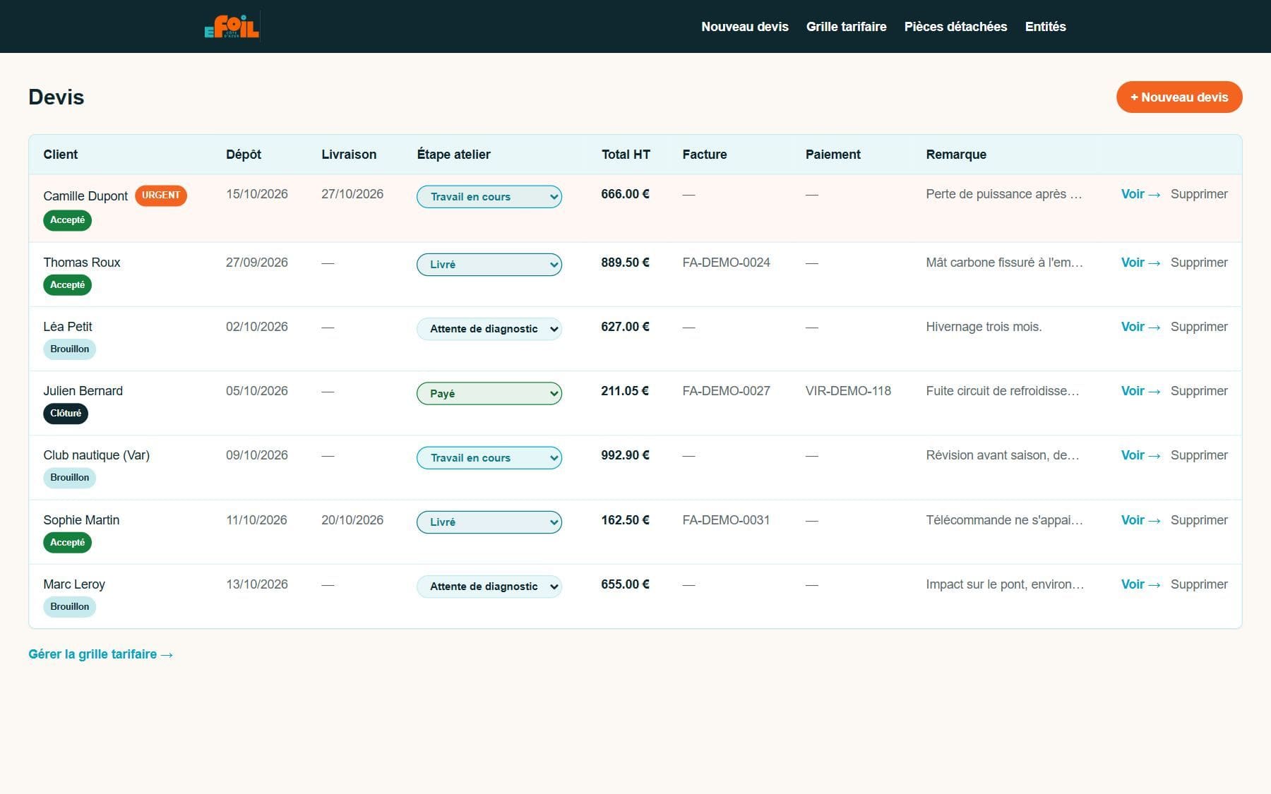Select invoice number FA-DEMO-0024
The width and height of the screenshot is (1271, 794).
tap(726, 263)
